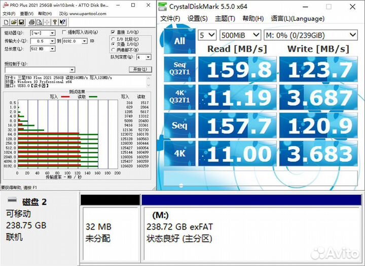Click the 123.7 Seq Q32T1 write result
365x266 pixels.
(x=318, y=69)
